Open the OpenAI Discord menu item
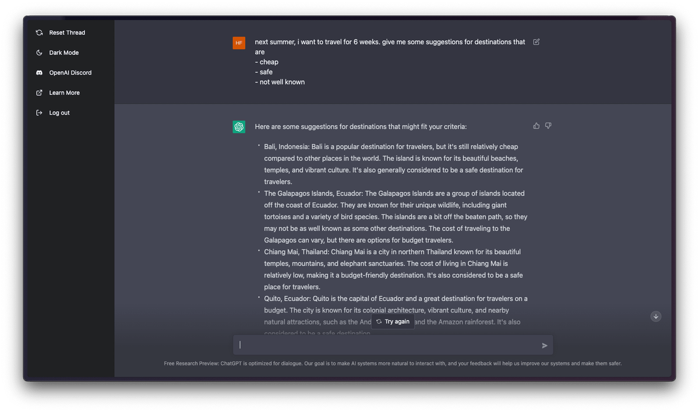 (70, 73)
